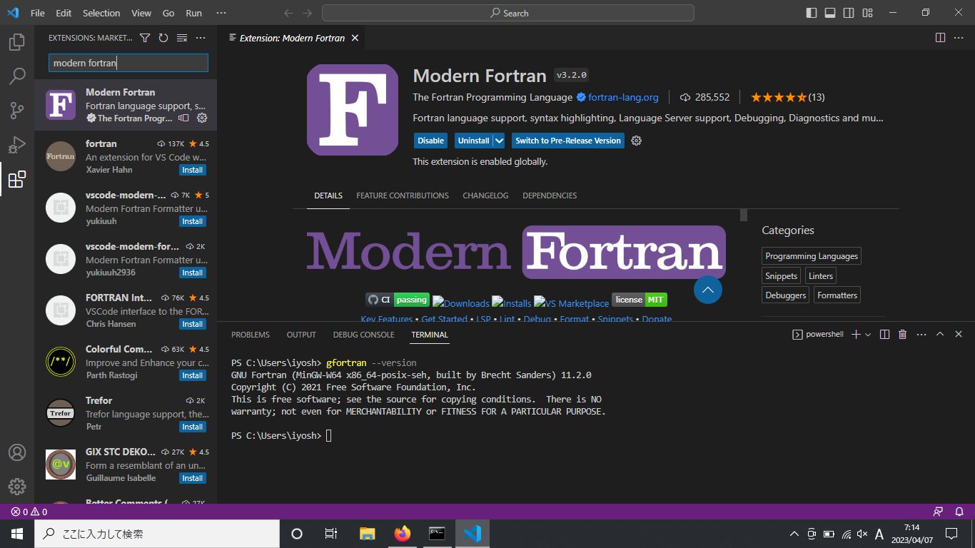Screen dimensions: 975x548
Task: Switch to the CHANGELOG tab
Action: coord(485,196)
